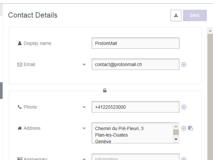213x160 pixels.
Task: Click the SAVE button
Action: coord(195,15)
